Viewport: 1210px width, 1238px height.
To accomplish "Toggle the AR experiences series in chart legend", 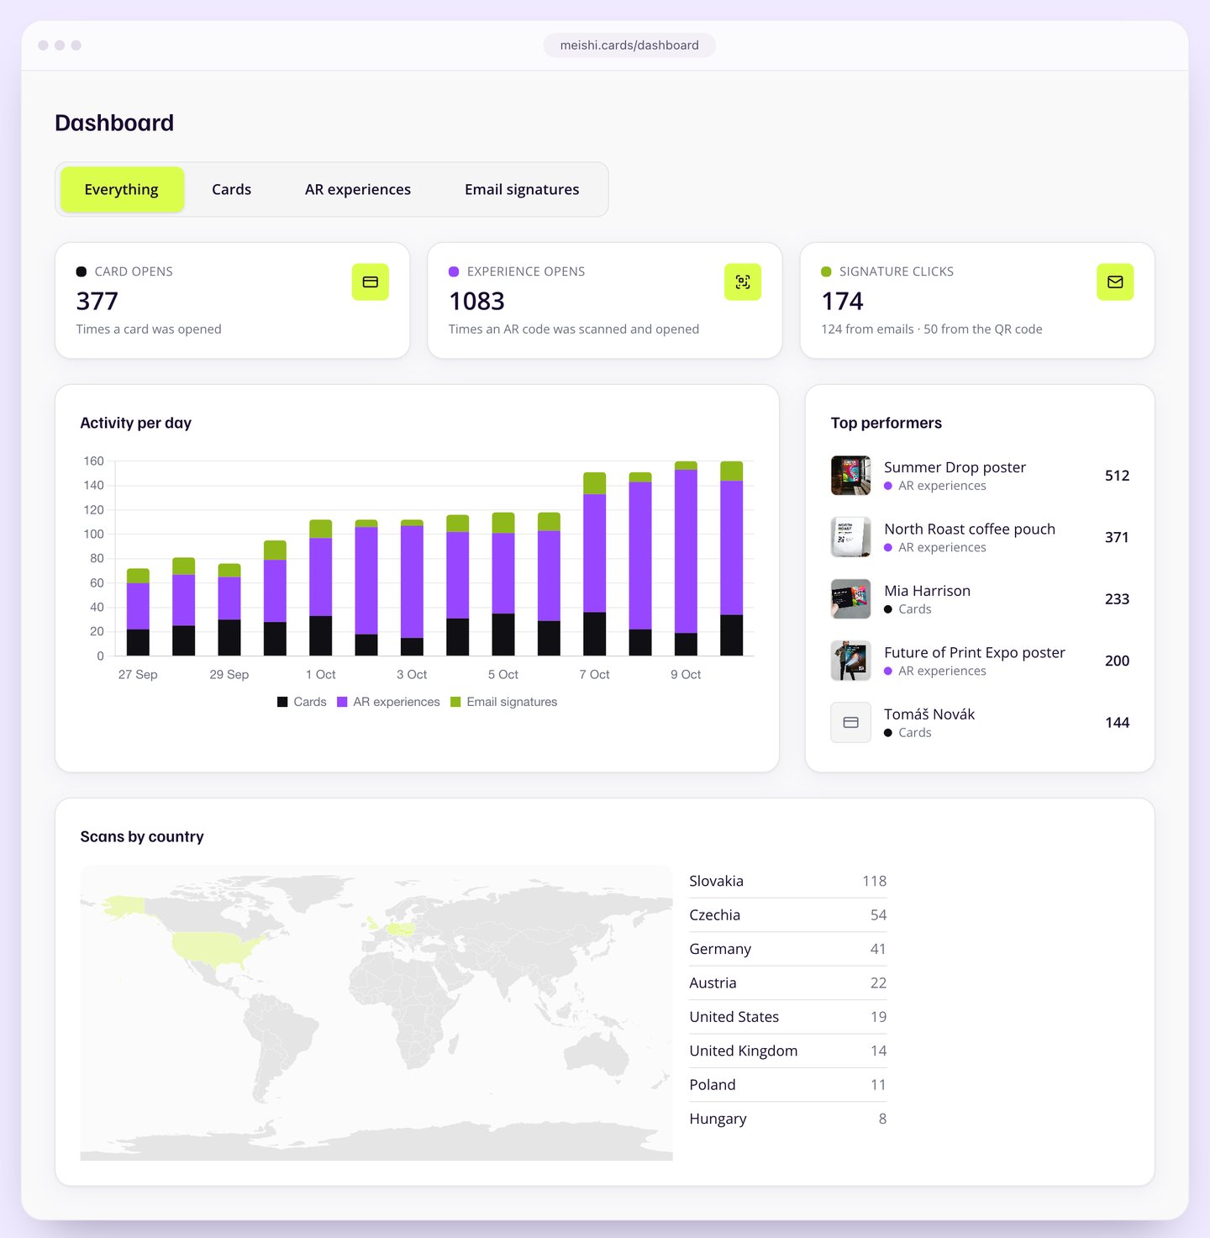I will pos(388,702).
